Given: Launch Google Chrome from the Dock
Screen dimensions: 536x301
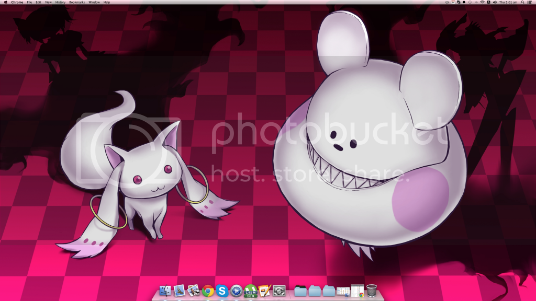Looking at the screenshot, I should point(208,291).
